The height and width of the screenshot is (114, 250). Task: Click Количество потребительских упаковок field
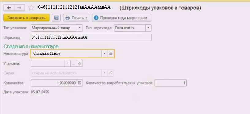pos(170,83)
